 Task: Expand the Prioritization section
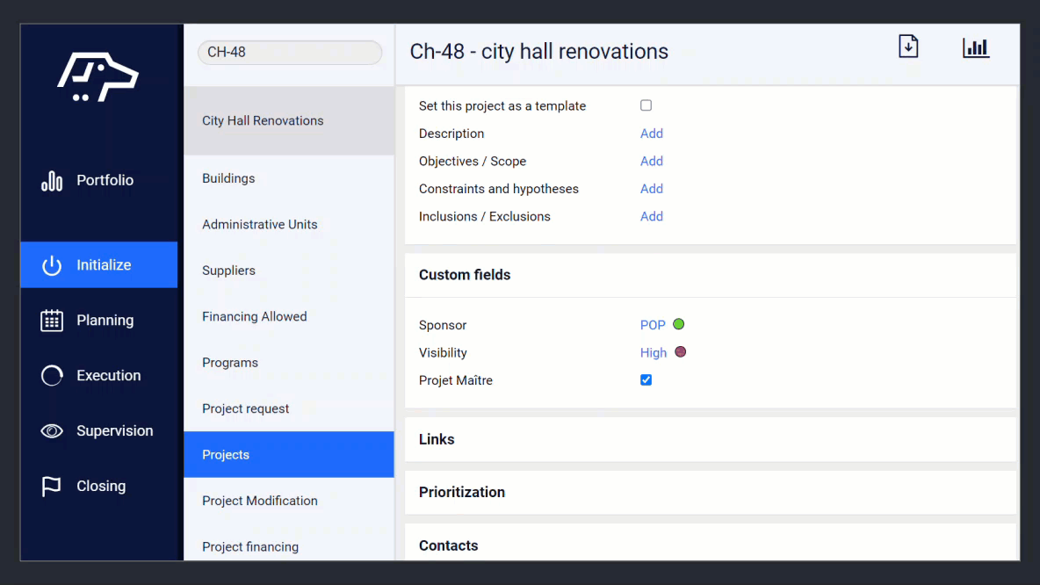click(x=462, y=492)
